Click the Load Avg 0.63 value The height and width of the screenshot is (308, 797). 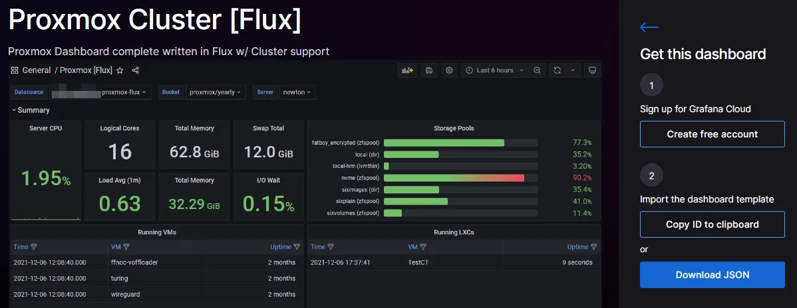[120, 204]
